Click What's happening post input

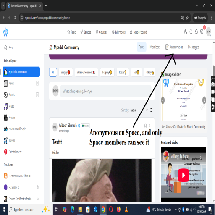106,91
